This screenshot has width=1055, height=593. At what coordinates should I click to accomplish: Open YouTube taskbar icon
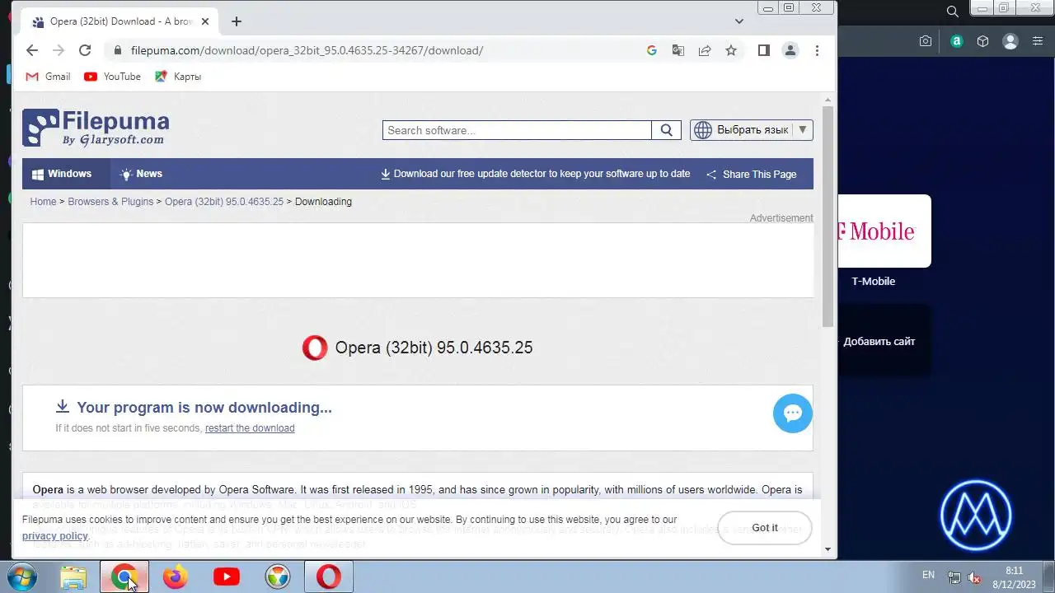coord(227,577)
